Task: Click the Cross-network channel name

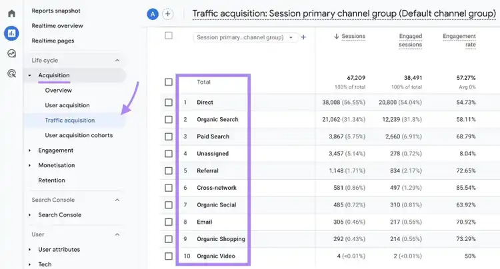Action: coord(217,188)
